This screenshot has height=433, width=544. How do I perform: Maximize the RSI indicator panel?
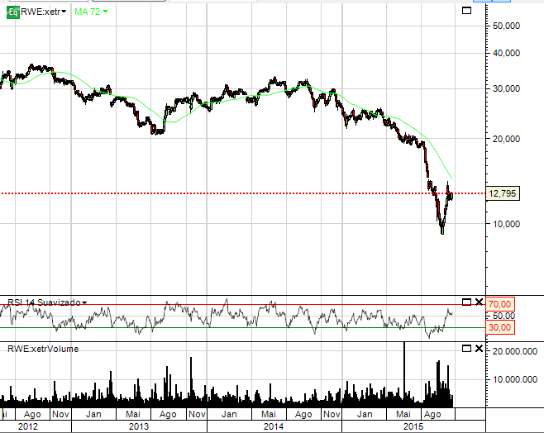[x=466, y=302]
